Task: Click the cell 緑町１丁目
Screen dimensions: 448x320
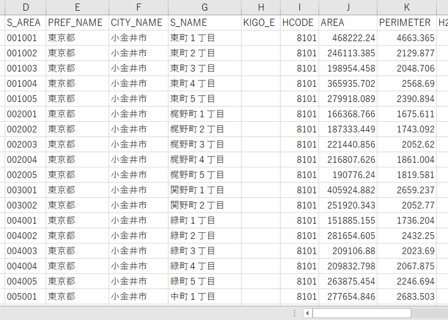Action: tap(205, 221)
